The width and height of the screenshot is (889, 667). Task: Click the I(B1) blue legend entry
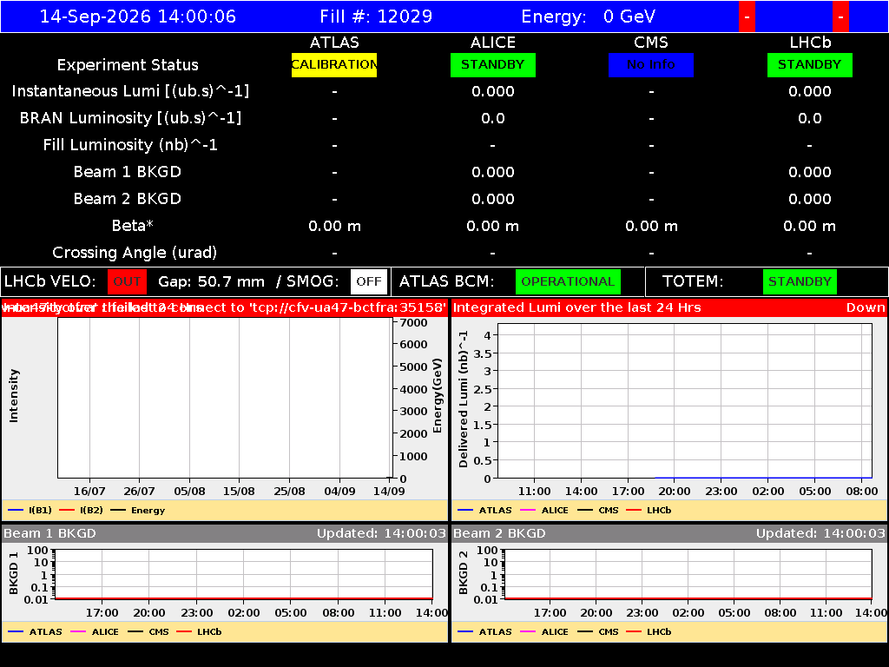click(x=30, y=511)
